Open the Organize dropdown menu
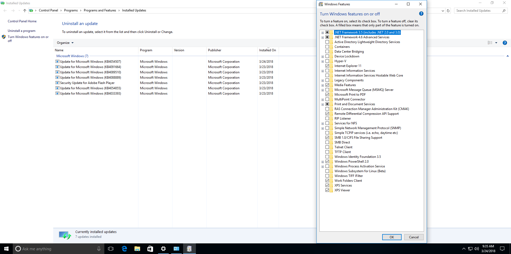This screenshot has width=511, height=254. click(65, 43)
